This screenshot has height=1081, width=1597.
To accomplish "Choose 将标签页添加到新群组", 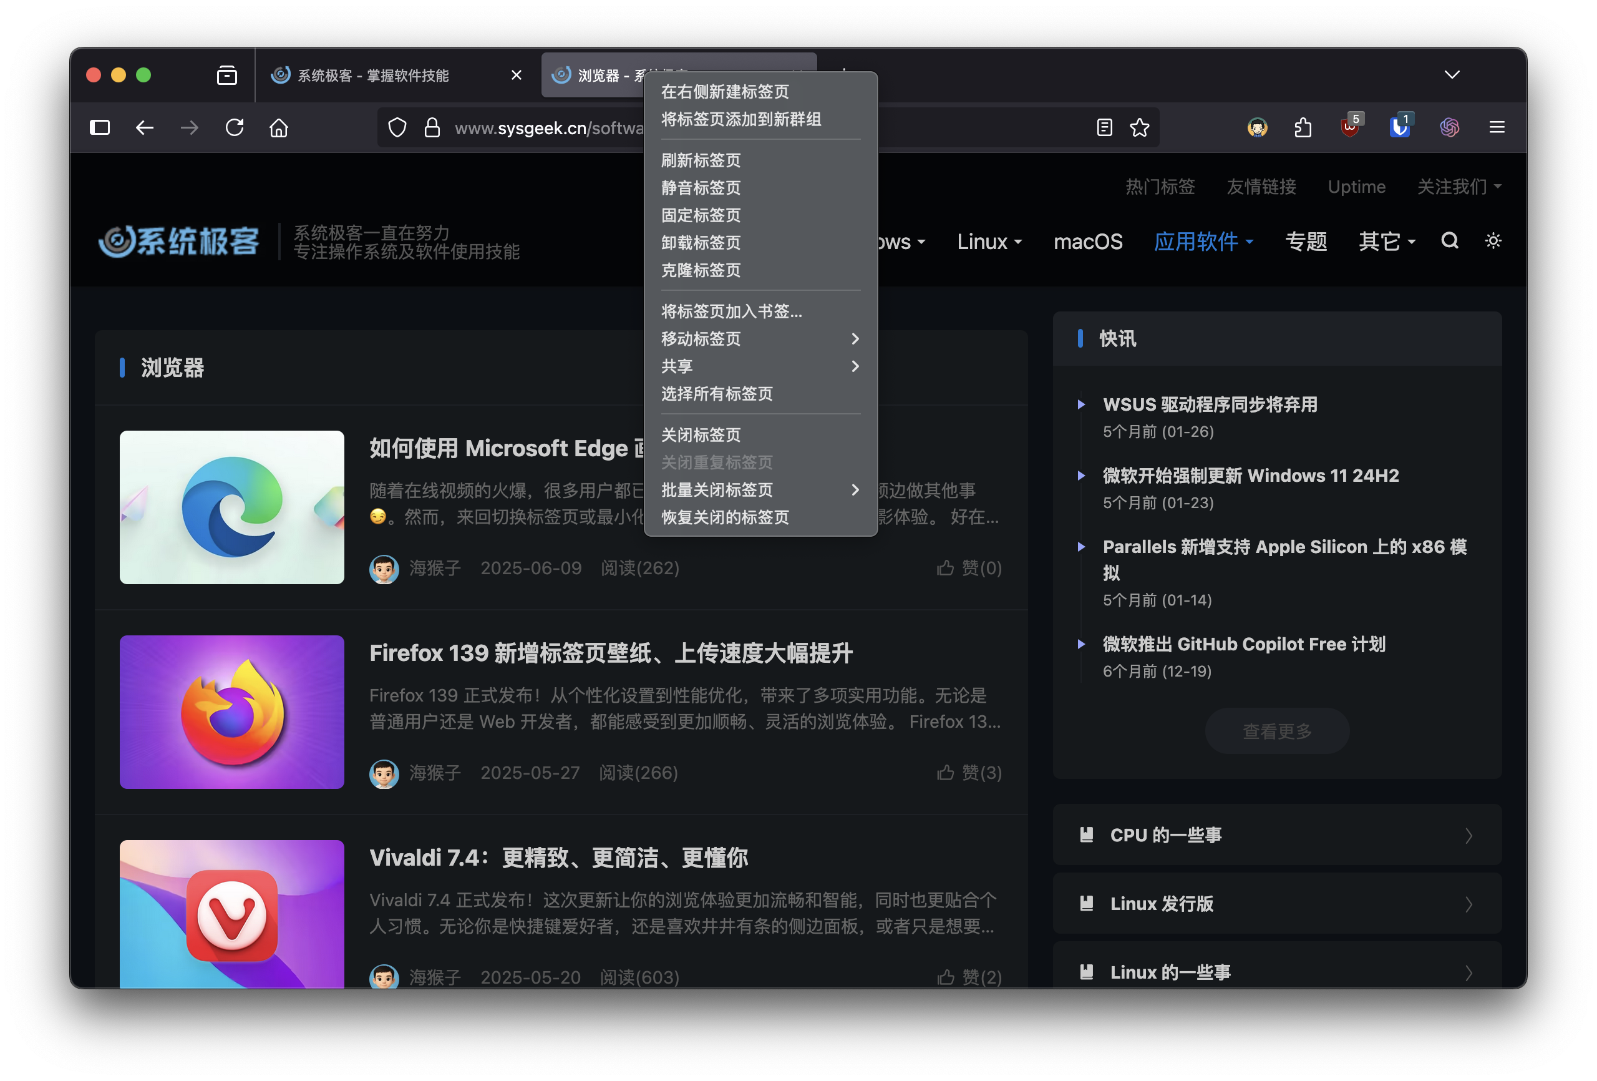I will coord(760,119).
